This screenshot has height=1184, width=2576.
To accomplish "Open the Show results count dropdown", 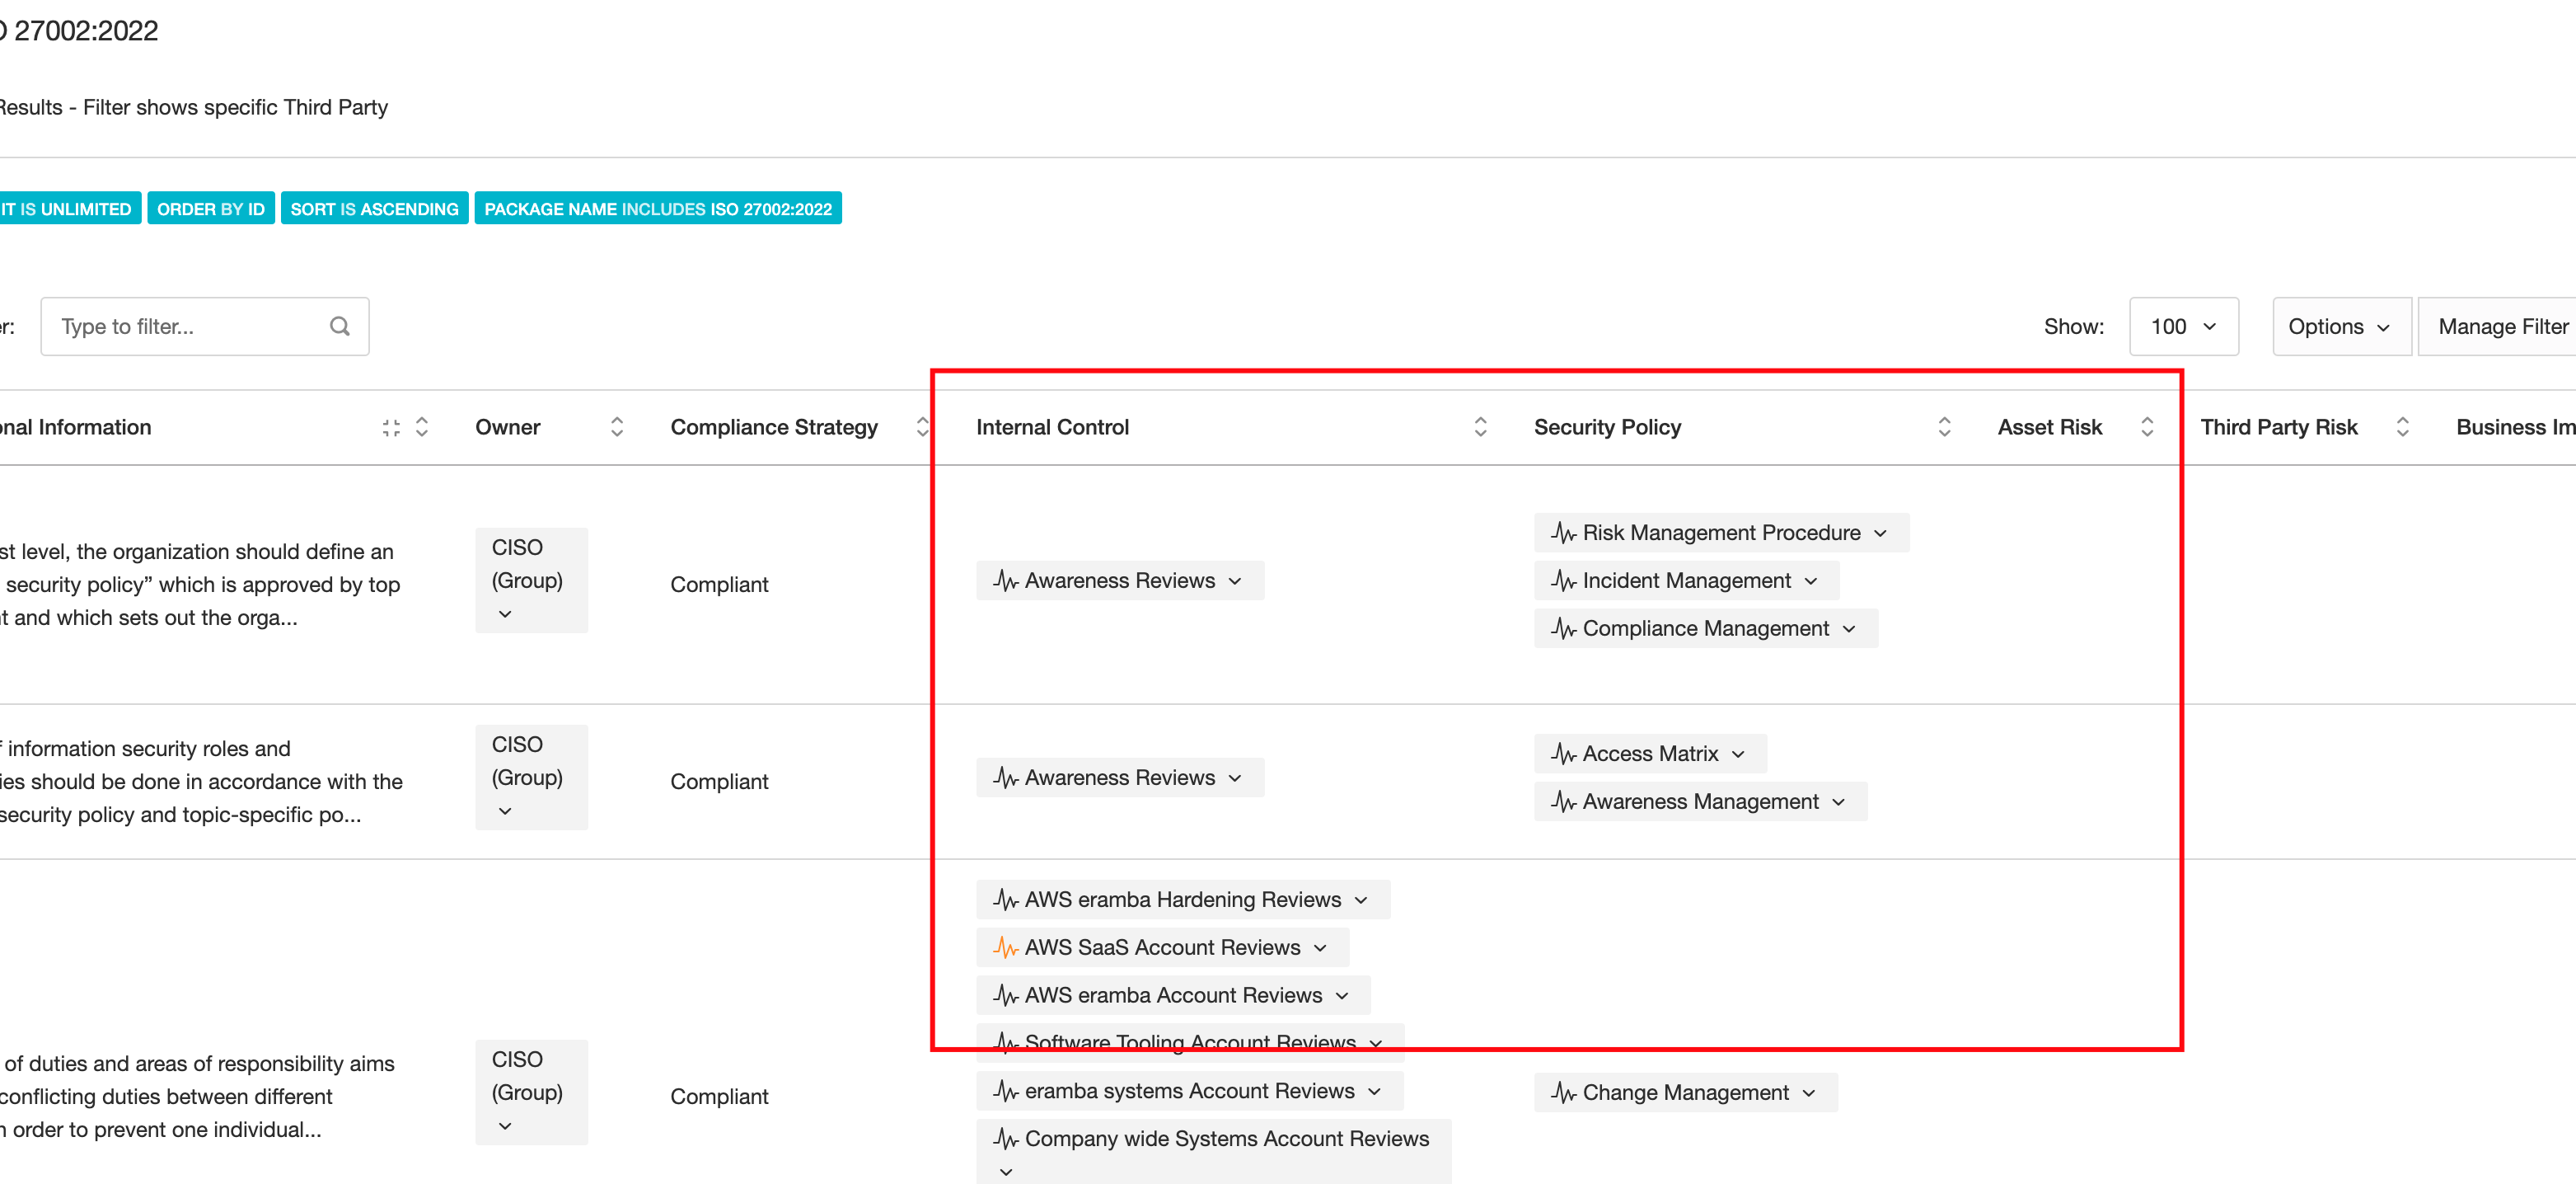I will (x=2183, y=326).
